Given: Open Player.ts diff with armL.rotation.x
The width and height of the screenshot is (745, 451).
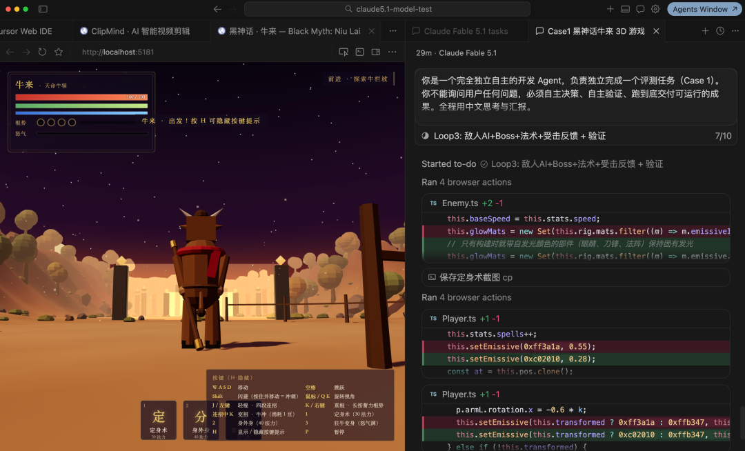Looking at the screenshot, I should (576, 394).
